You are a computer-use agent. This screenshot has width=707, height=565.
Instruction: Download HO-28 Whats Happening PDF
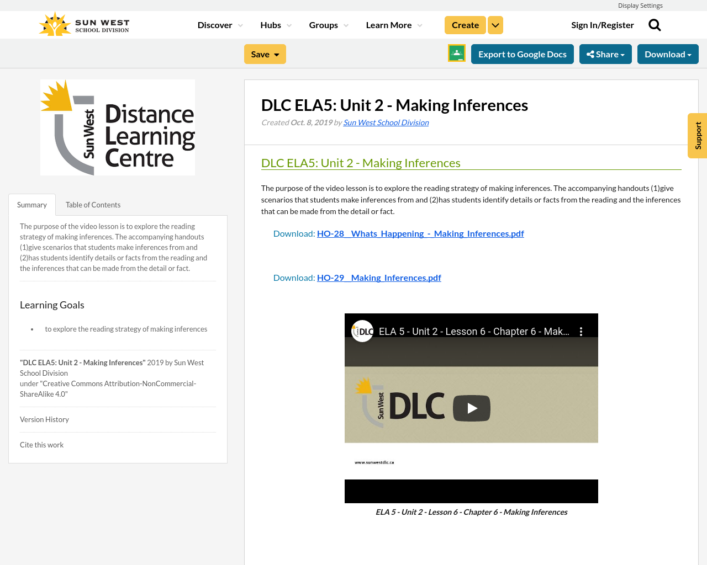[420, 232]
